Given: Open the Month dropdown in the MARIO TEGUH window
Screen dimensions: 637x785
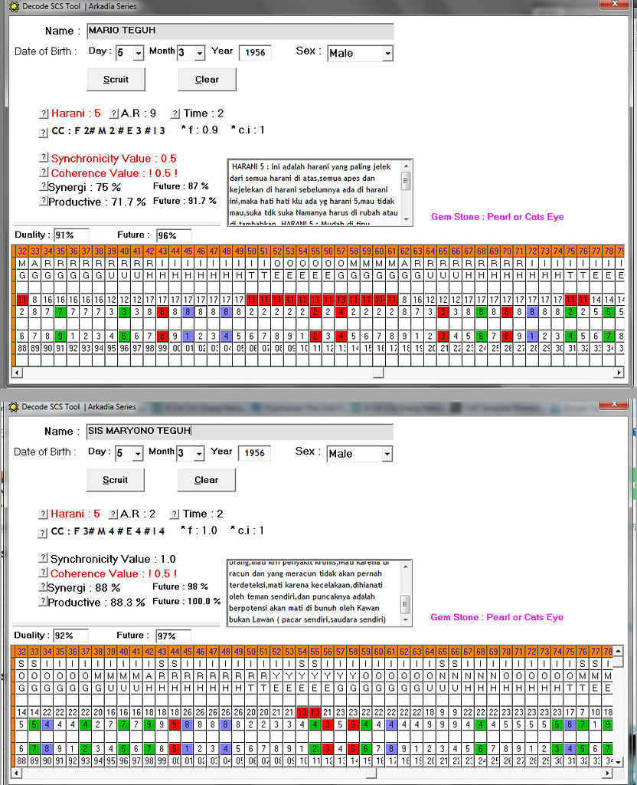Looking at the screenshot, I should click(199, 53).
